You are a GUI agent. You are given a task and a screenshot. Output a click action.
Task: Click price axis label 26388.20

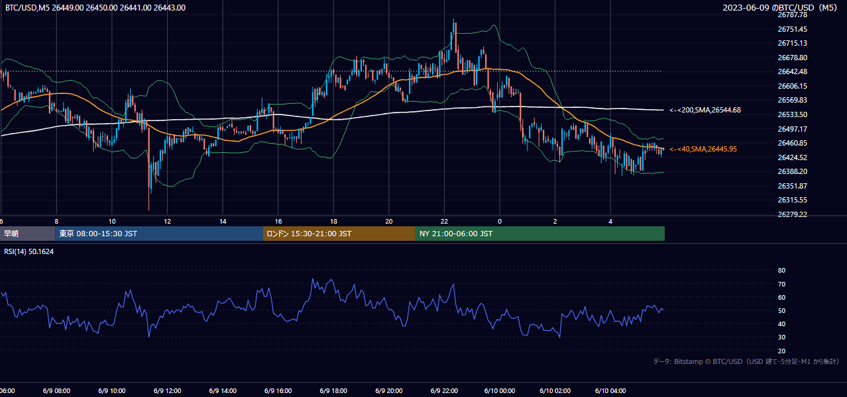pos(792,171)
